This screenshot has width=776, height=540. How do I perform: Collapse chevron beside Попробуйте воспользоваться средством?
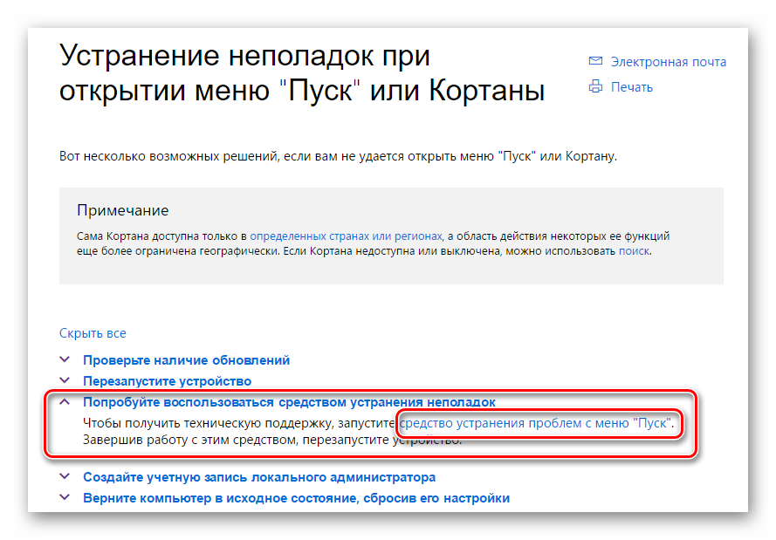65,402
